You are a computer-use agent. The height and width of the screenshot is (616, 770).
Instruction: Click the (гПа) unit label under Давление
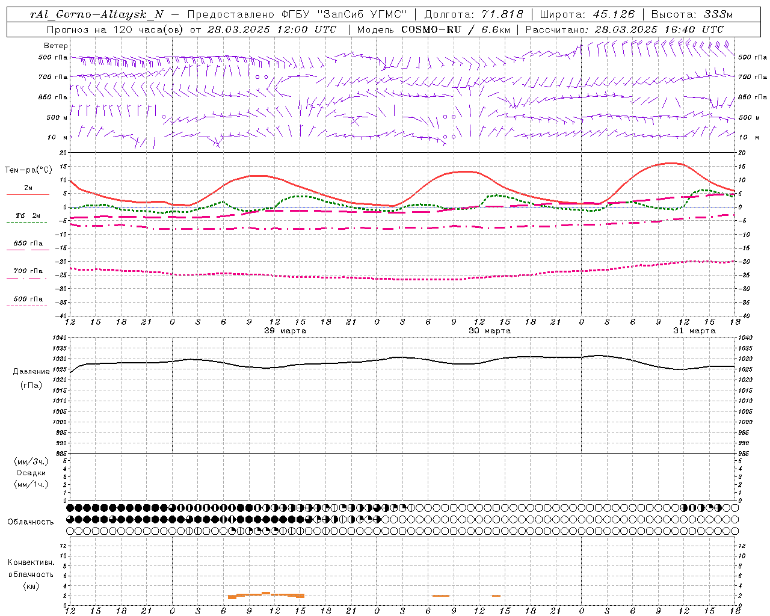31,386
